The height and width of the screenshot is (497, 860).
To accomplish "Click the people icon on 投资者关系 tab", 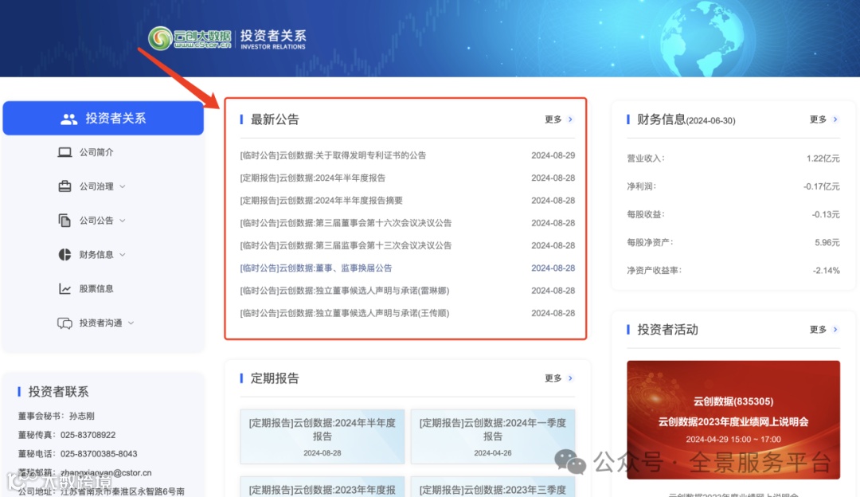I will point(68,119).
